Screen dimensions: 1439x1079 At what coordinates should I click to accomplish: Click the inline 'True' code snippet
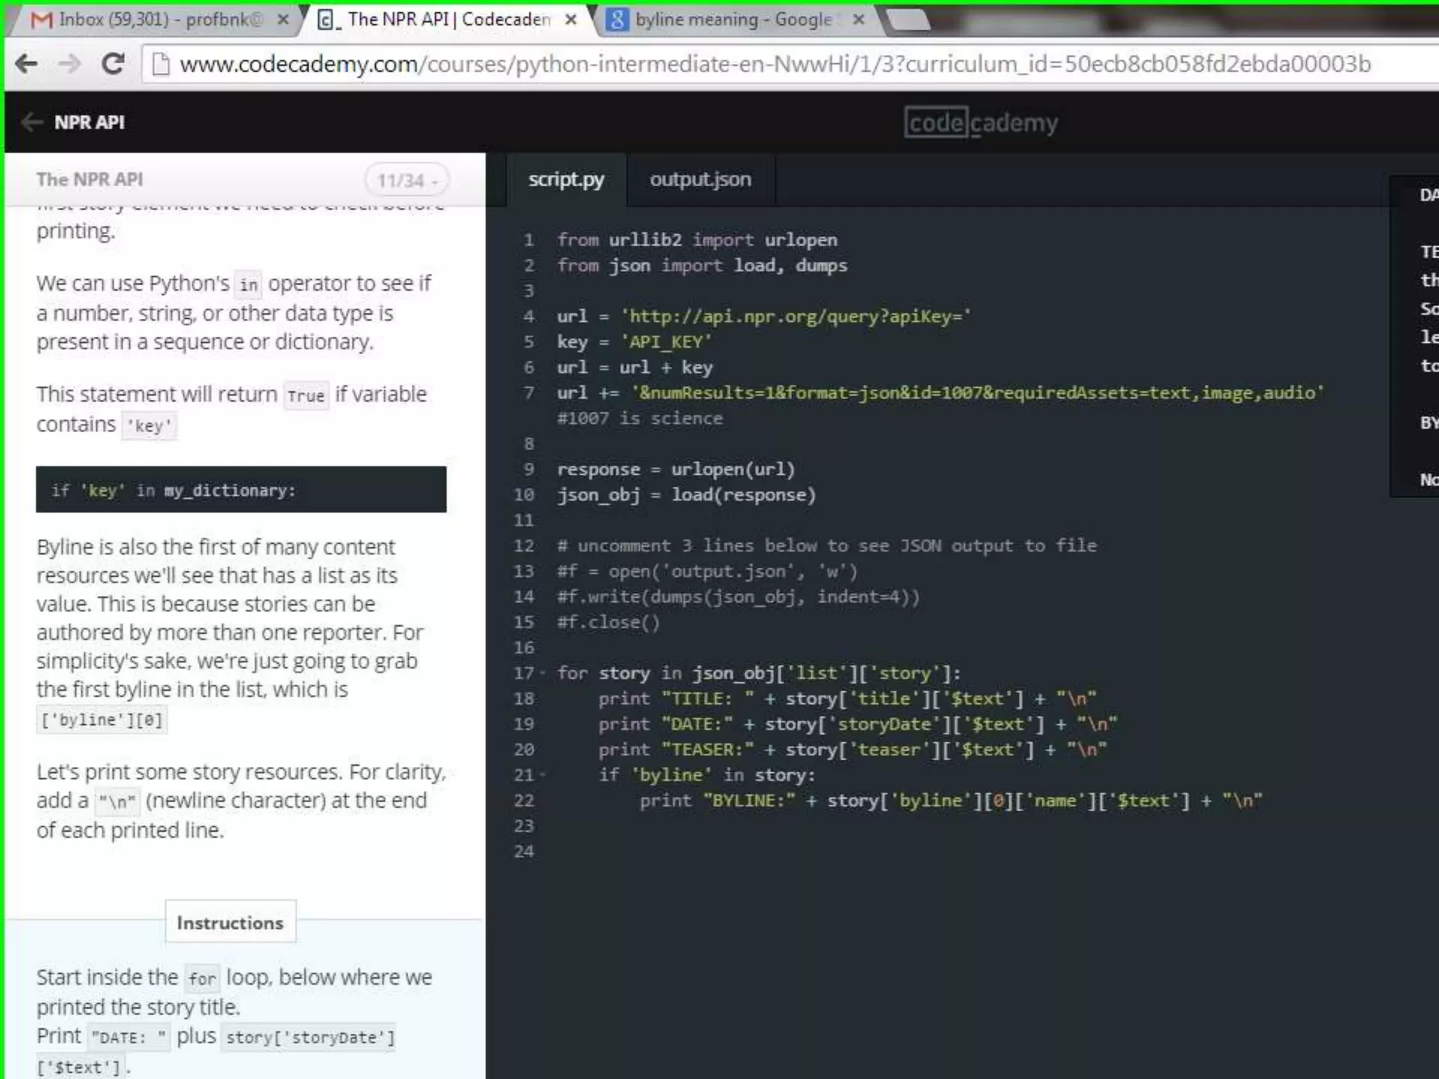click(306, 395)
